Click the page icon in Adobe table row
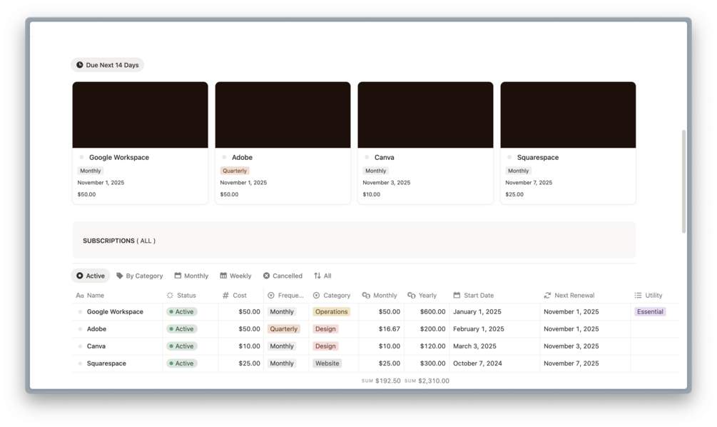This screenshot has width=717, height=427. 80,329
